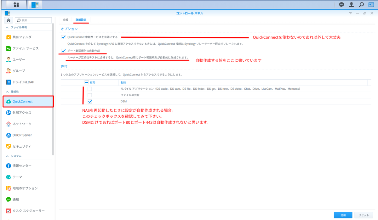Open the DHCP Server icon
This screenshot has height=220, width=378.
[x=9, y=135]
